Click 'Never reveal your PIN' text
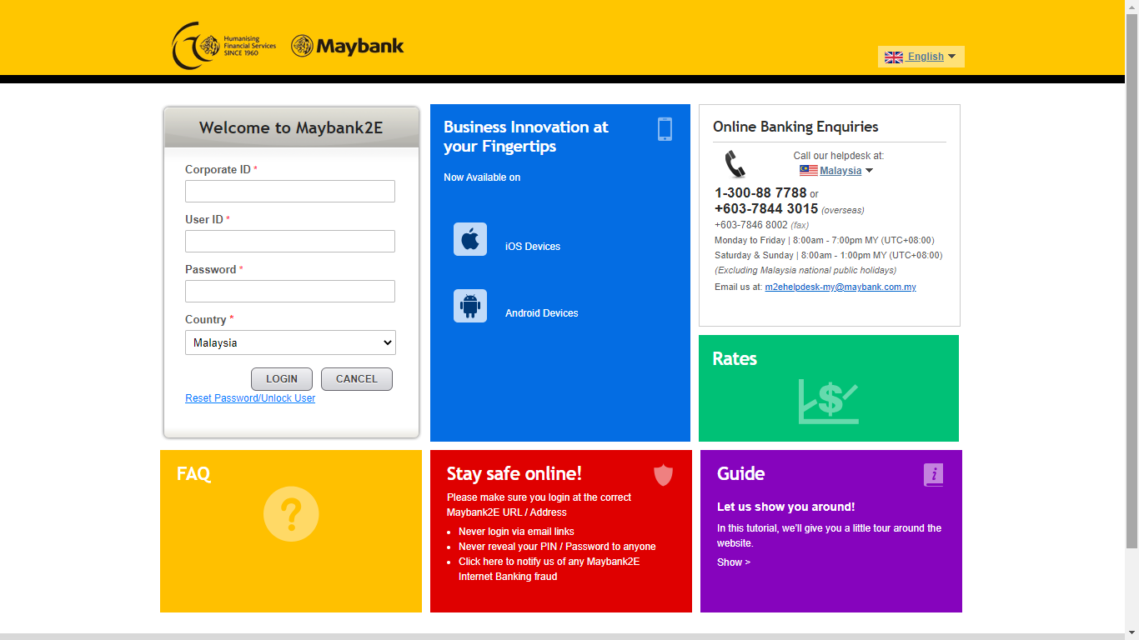 (x=557, y=547)
